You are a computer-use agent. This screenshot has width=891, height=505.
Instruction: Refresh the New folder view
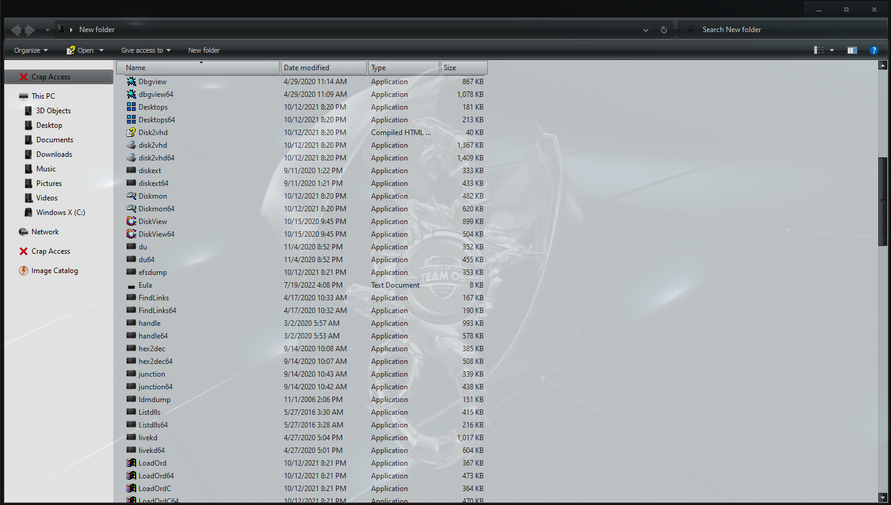click(664, 30)
